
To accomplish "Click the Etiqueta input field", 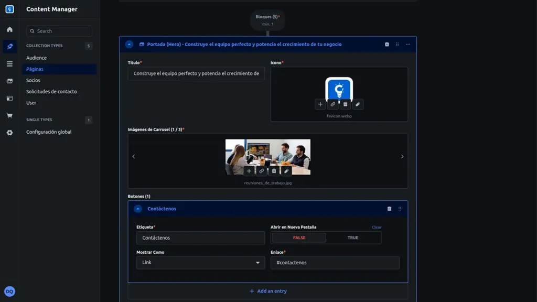I will coord(201,238).
